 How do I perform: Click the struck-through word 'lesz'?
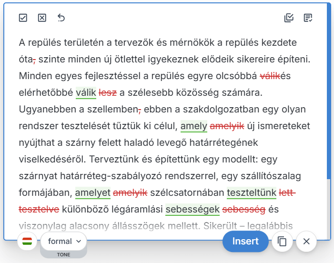pos(108,92)
